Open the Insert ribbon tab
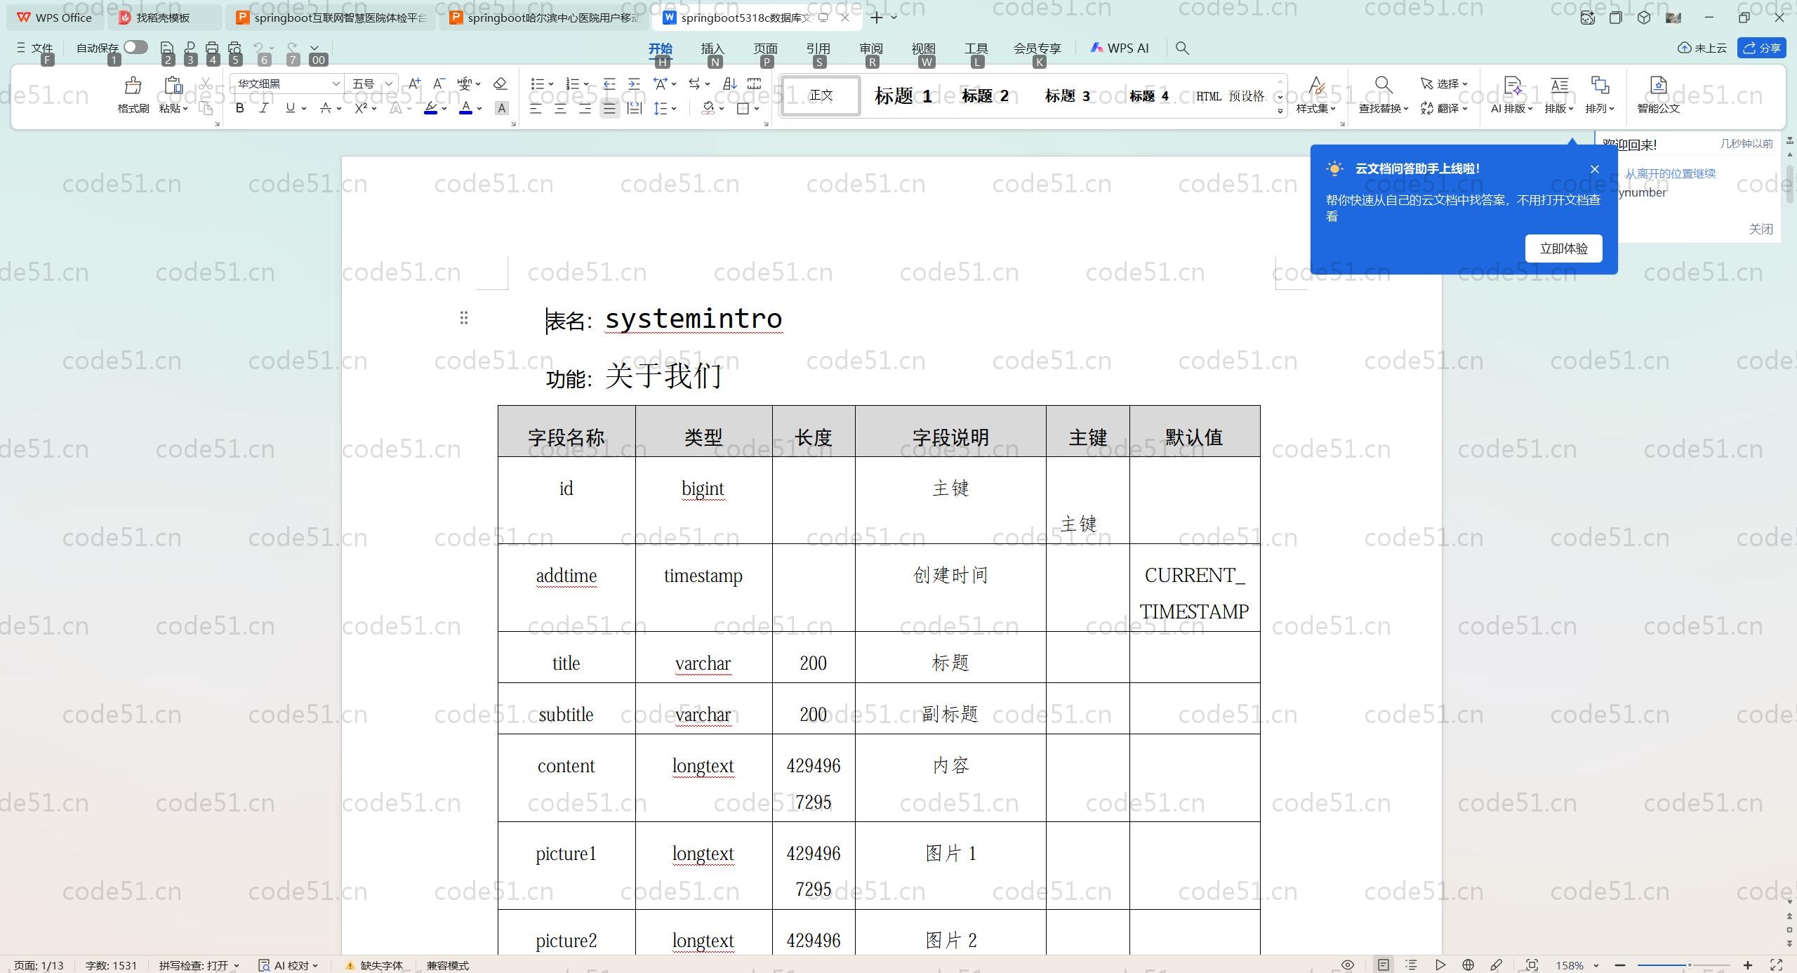1797x973 pixels. tap(712, 48)
